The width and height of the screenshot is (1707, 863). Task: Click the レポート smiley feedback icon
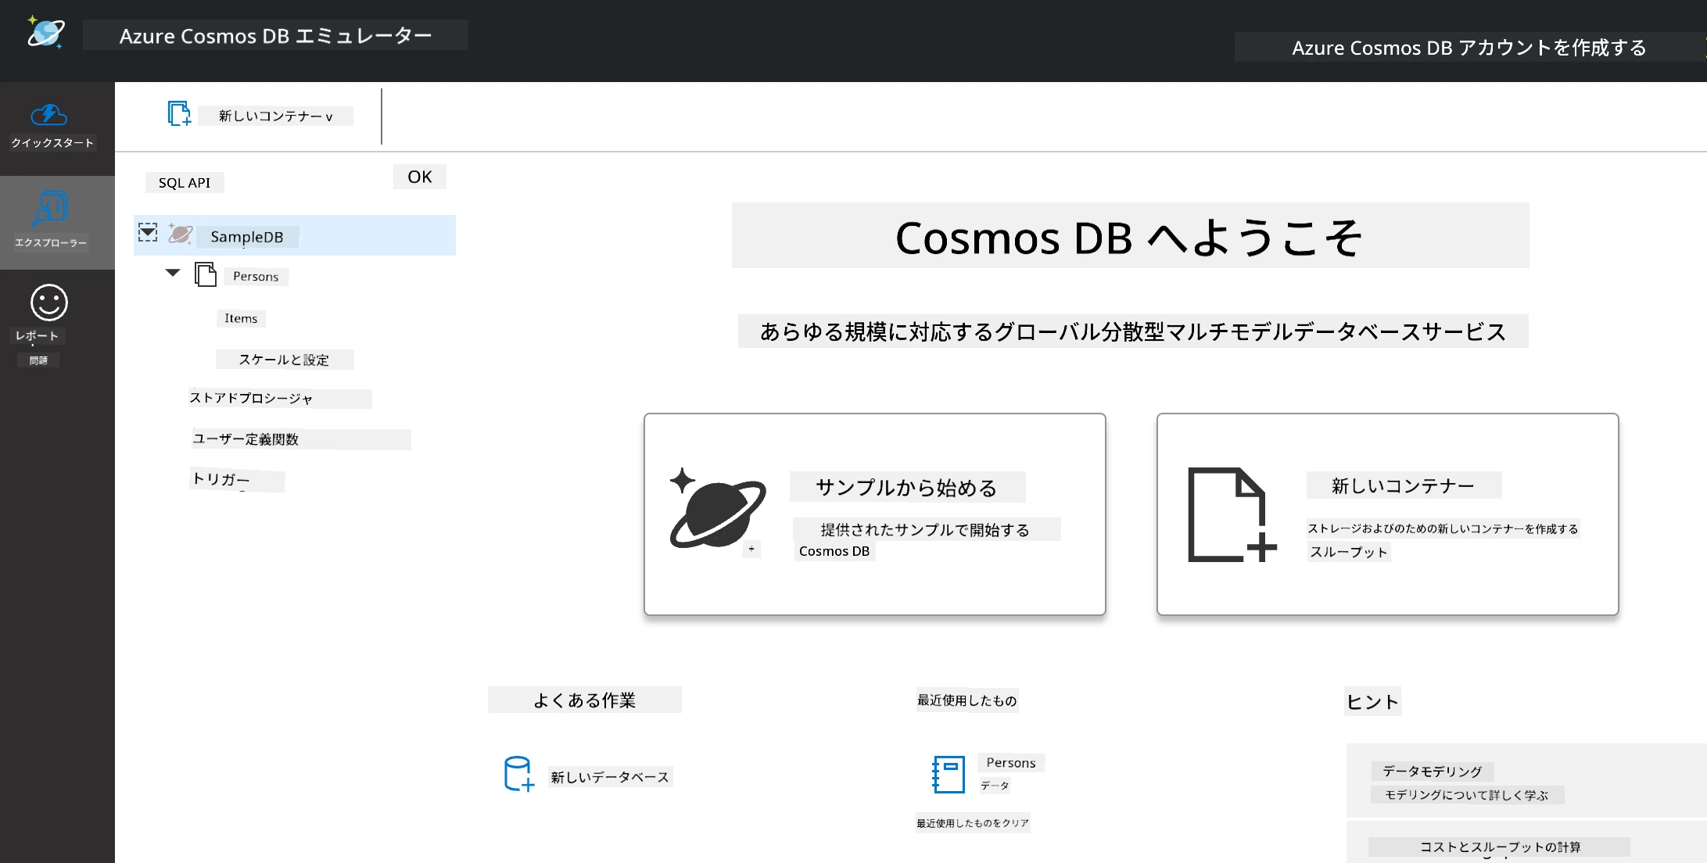[x=49, y=303]
